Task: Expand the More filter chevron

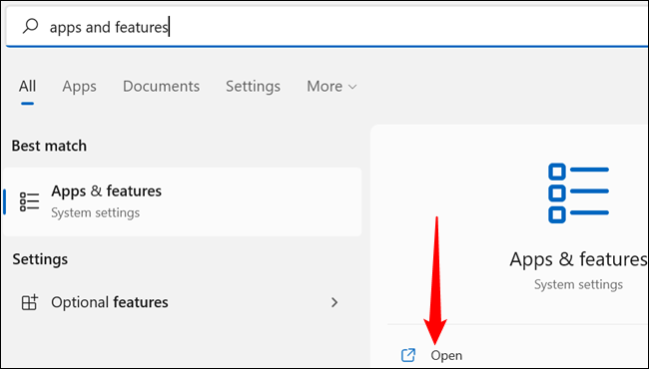Action: (x=352, y=87)
